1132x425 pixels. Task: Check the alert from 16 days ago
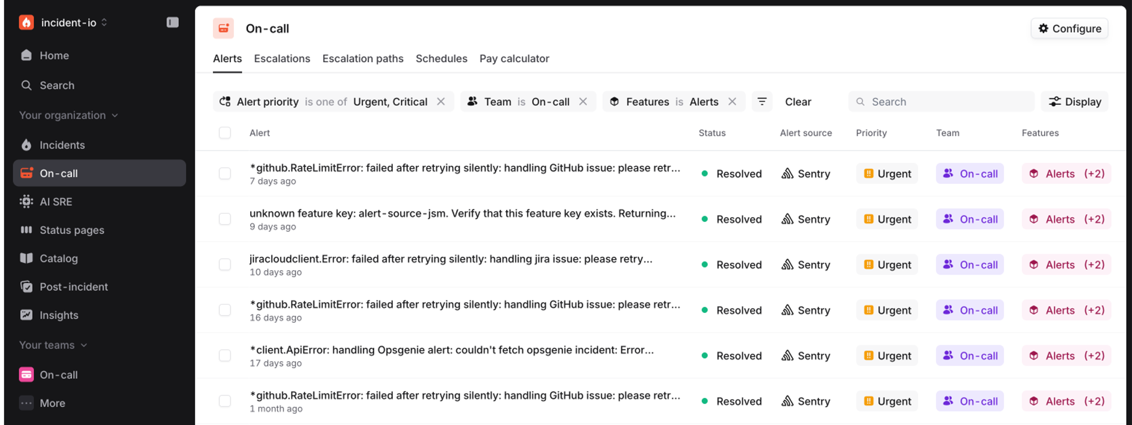225,310
